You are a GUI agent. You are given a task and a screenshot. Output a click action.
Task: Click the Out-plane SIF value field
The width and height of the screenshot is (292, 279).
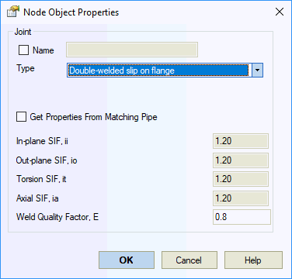(241, 160)
